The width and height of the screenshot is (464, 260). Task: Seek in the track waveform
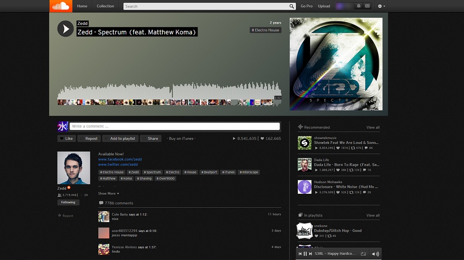pyautogui.click(x=169, y=92)
